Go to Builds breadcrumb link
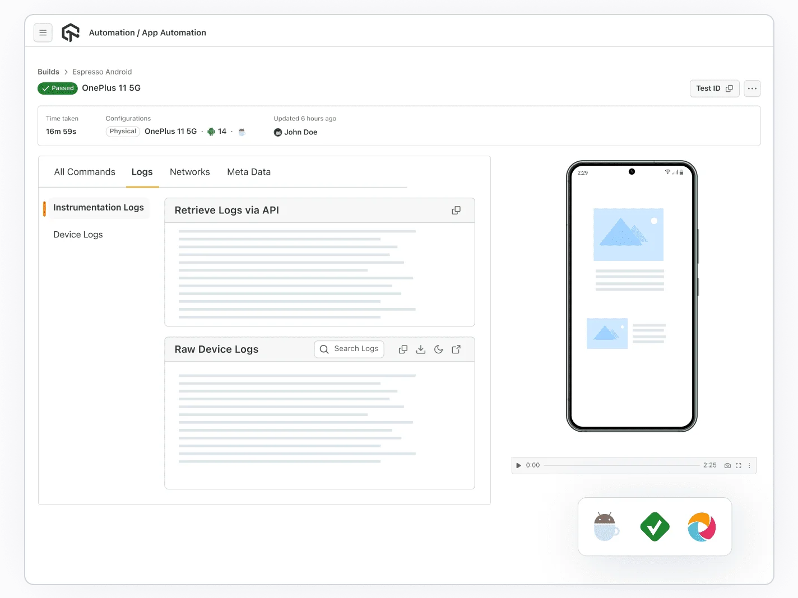The width and height of the screenshot is (798, 598). (48, 72)
